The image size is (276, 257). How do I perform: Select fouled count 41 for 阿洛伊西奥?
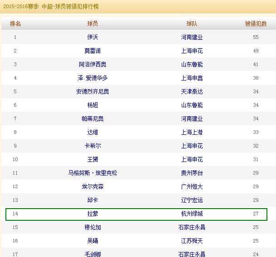point(256,64)
